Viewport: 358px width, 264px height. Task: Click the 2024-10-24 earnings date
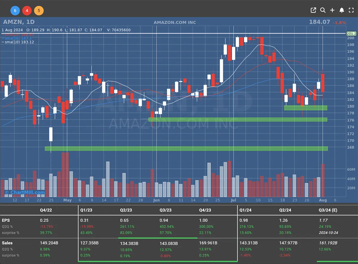coord(329,232)
